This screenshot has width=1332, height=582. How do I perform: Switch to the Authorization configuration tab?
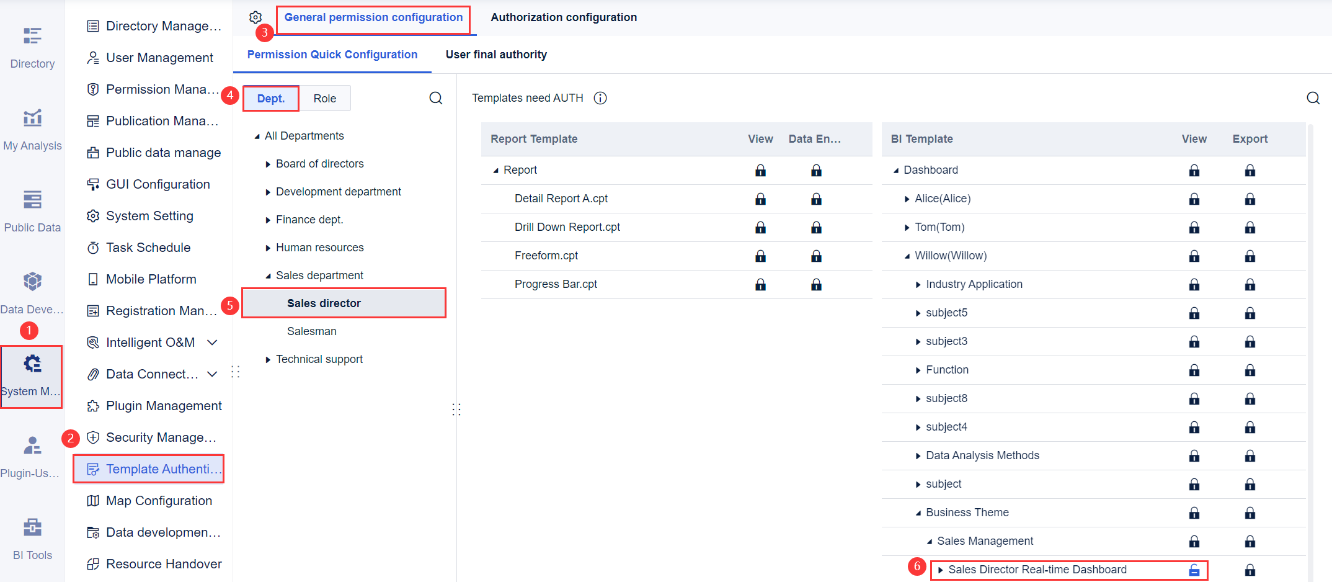pyautogui.click(x=563, y=17)
